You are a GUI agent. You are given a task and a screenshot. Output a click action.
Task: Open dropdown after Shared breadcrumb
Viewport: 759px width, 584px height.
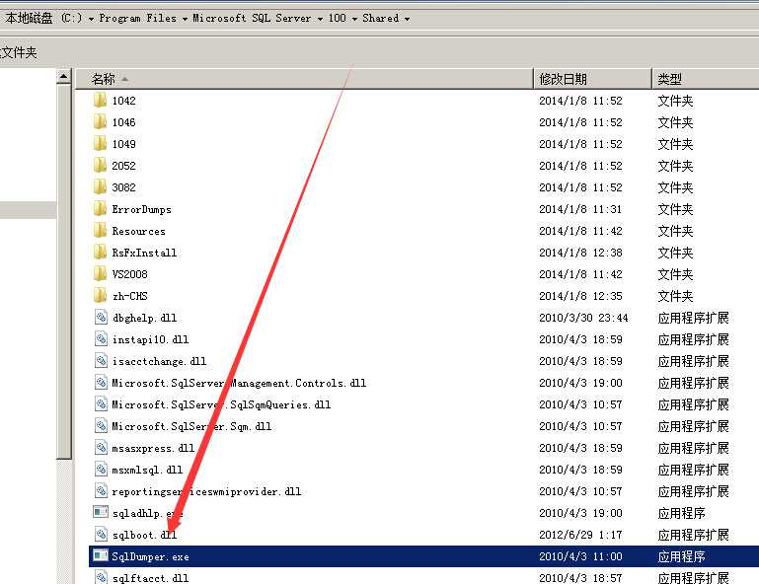tap(407, 19)
